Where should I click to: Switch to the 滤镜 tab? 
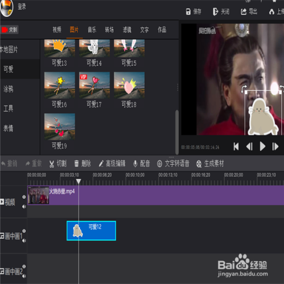coord(127,30)
